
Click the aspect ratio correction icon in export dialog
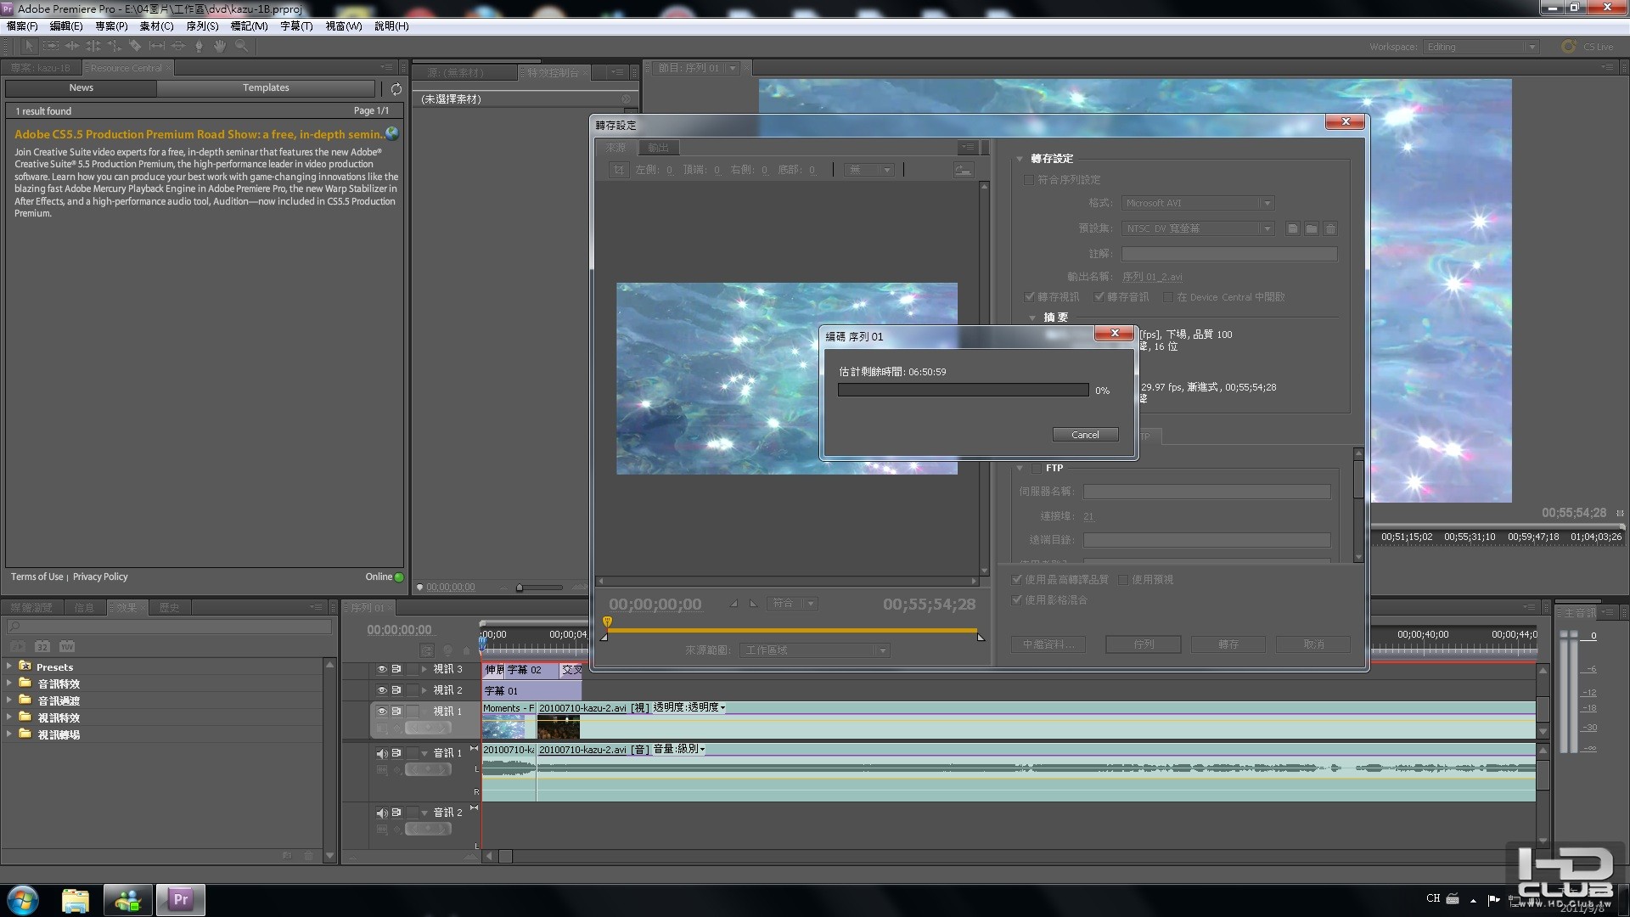pos(963,170)
